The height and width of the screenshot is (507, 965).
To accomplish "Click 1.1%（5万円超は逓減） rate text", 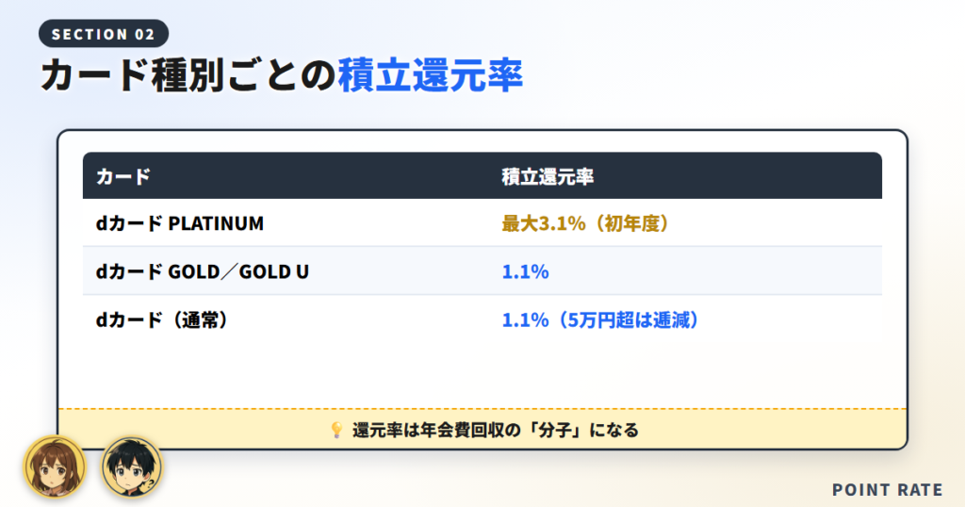I will 600,320.
